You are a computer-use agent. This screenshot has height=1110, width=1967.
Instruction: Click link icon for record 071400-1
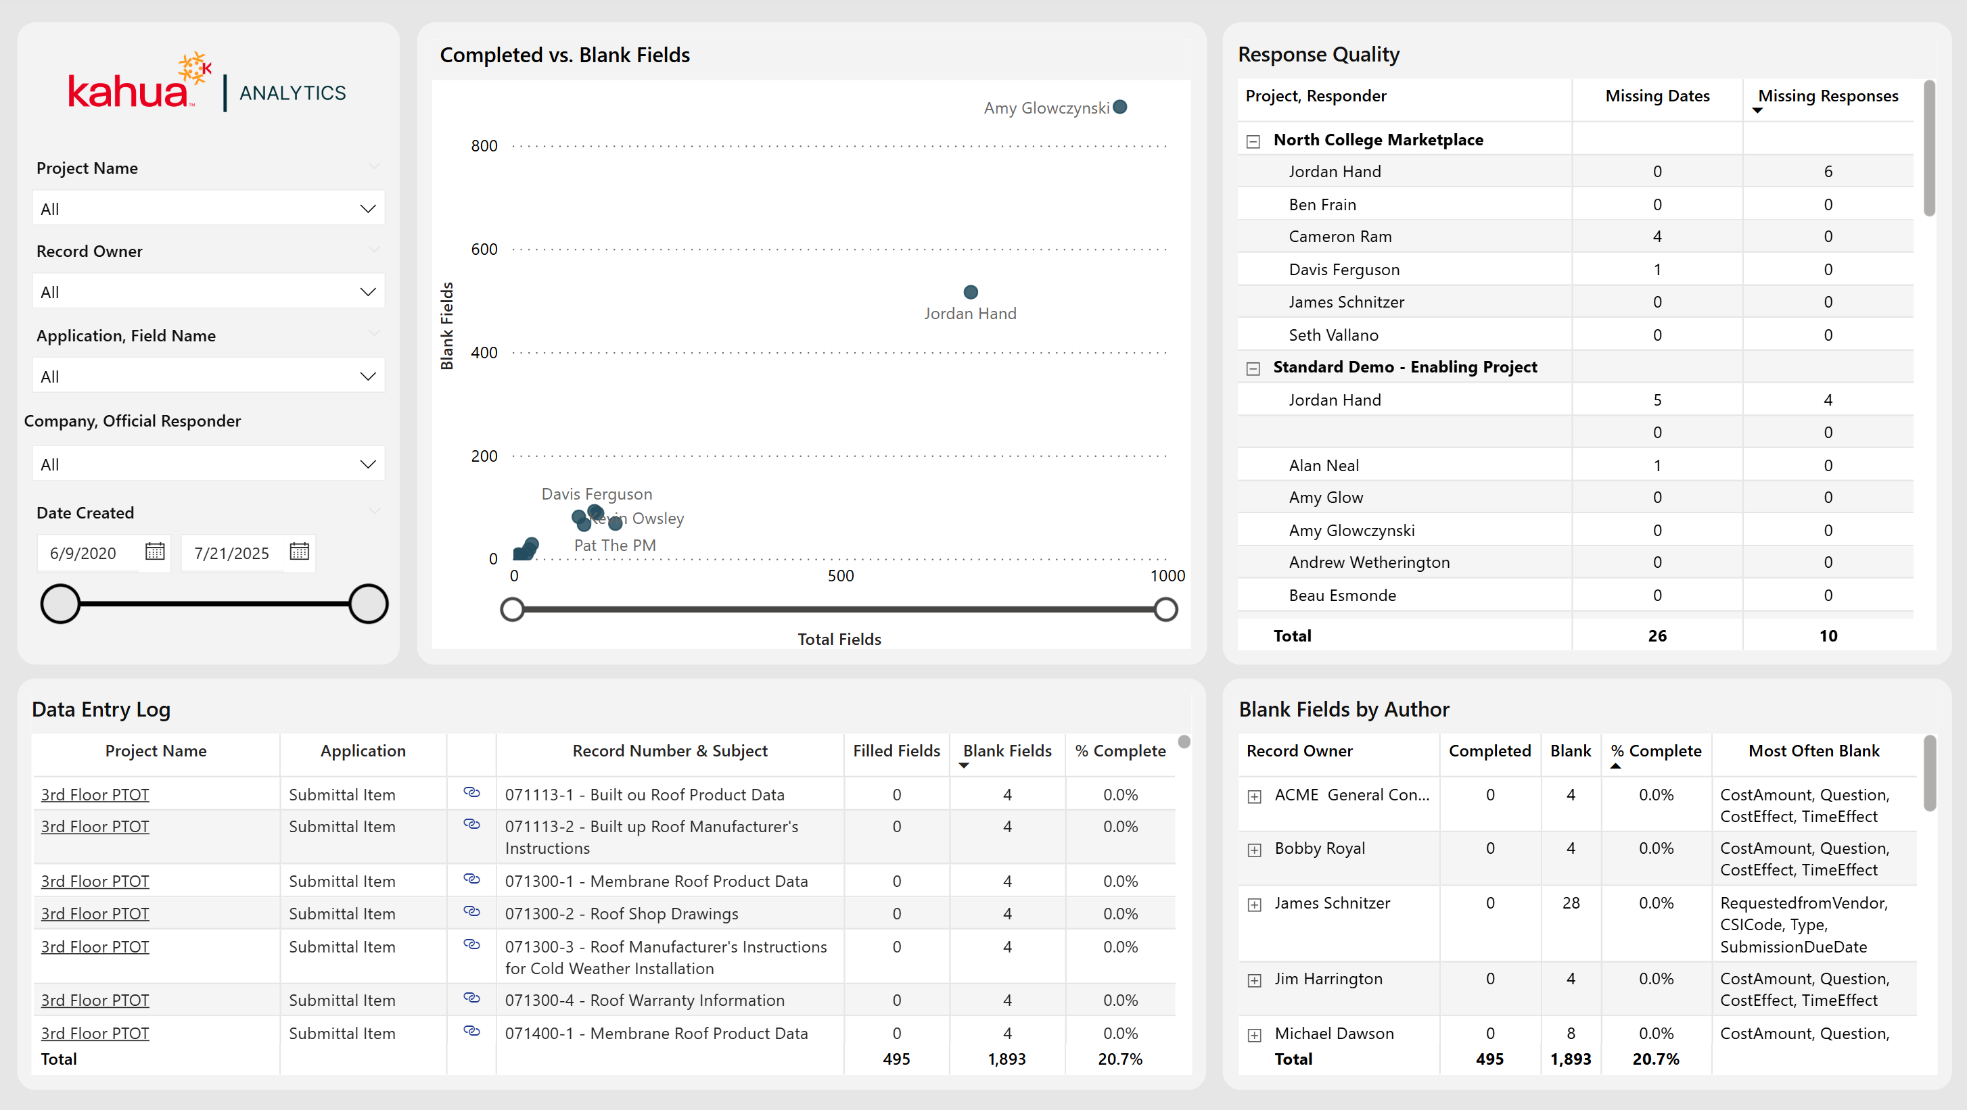(472, 1032)
